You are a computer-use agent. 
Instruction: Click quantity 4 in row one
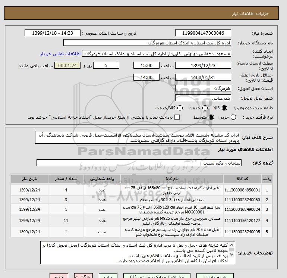pos(66,190)
